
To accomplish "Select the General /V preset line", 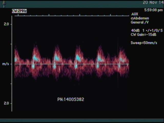I will [140, 22].
